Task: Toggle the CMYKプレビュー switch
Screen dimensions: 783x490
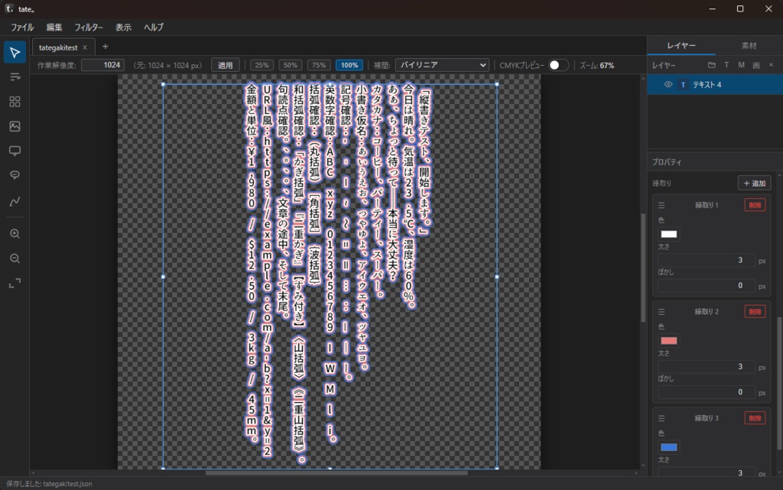Action: tap(557, 66)
